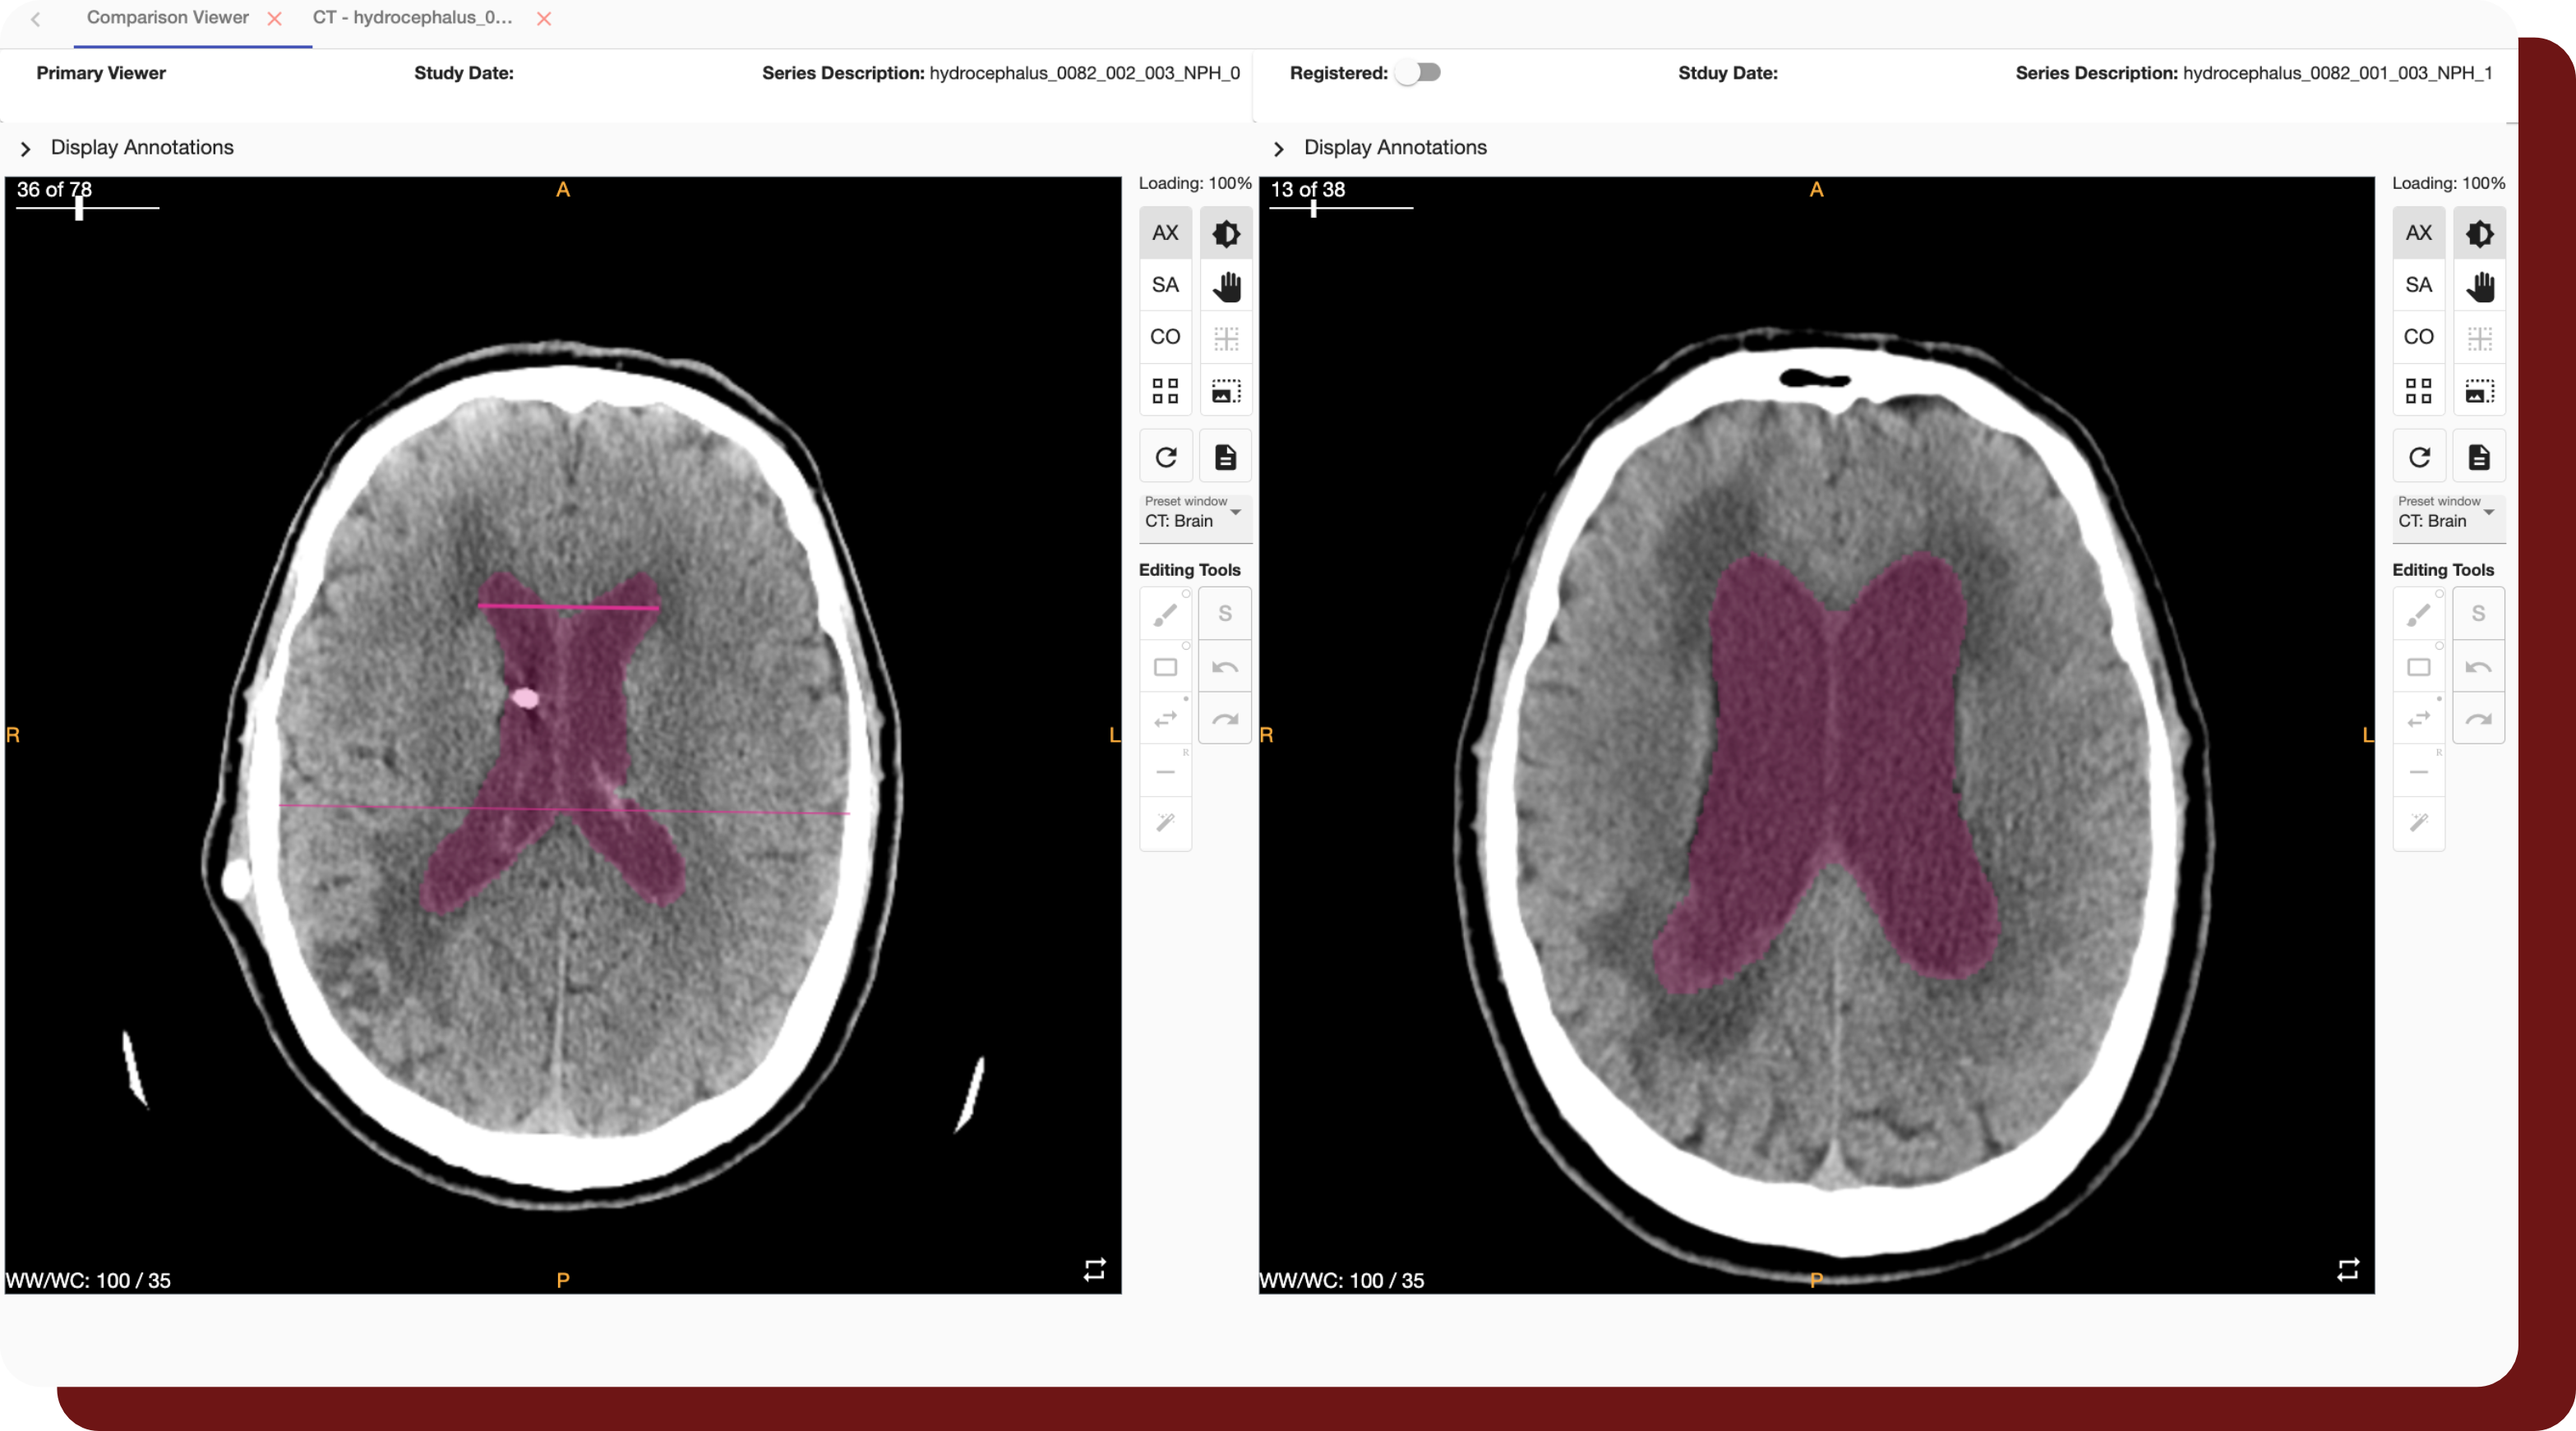Click the swap icon at primary viewer corner
Image resolution: width=2576 pixels, height=1431 pixels.
pos(1095,1268)
